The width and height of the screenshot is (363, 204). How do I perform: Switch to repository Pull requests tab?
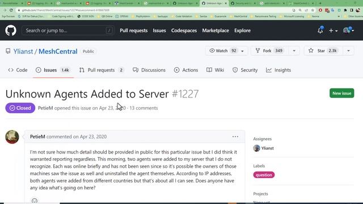click(x=102, y=70)
